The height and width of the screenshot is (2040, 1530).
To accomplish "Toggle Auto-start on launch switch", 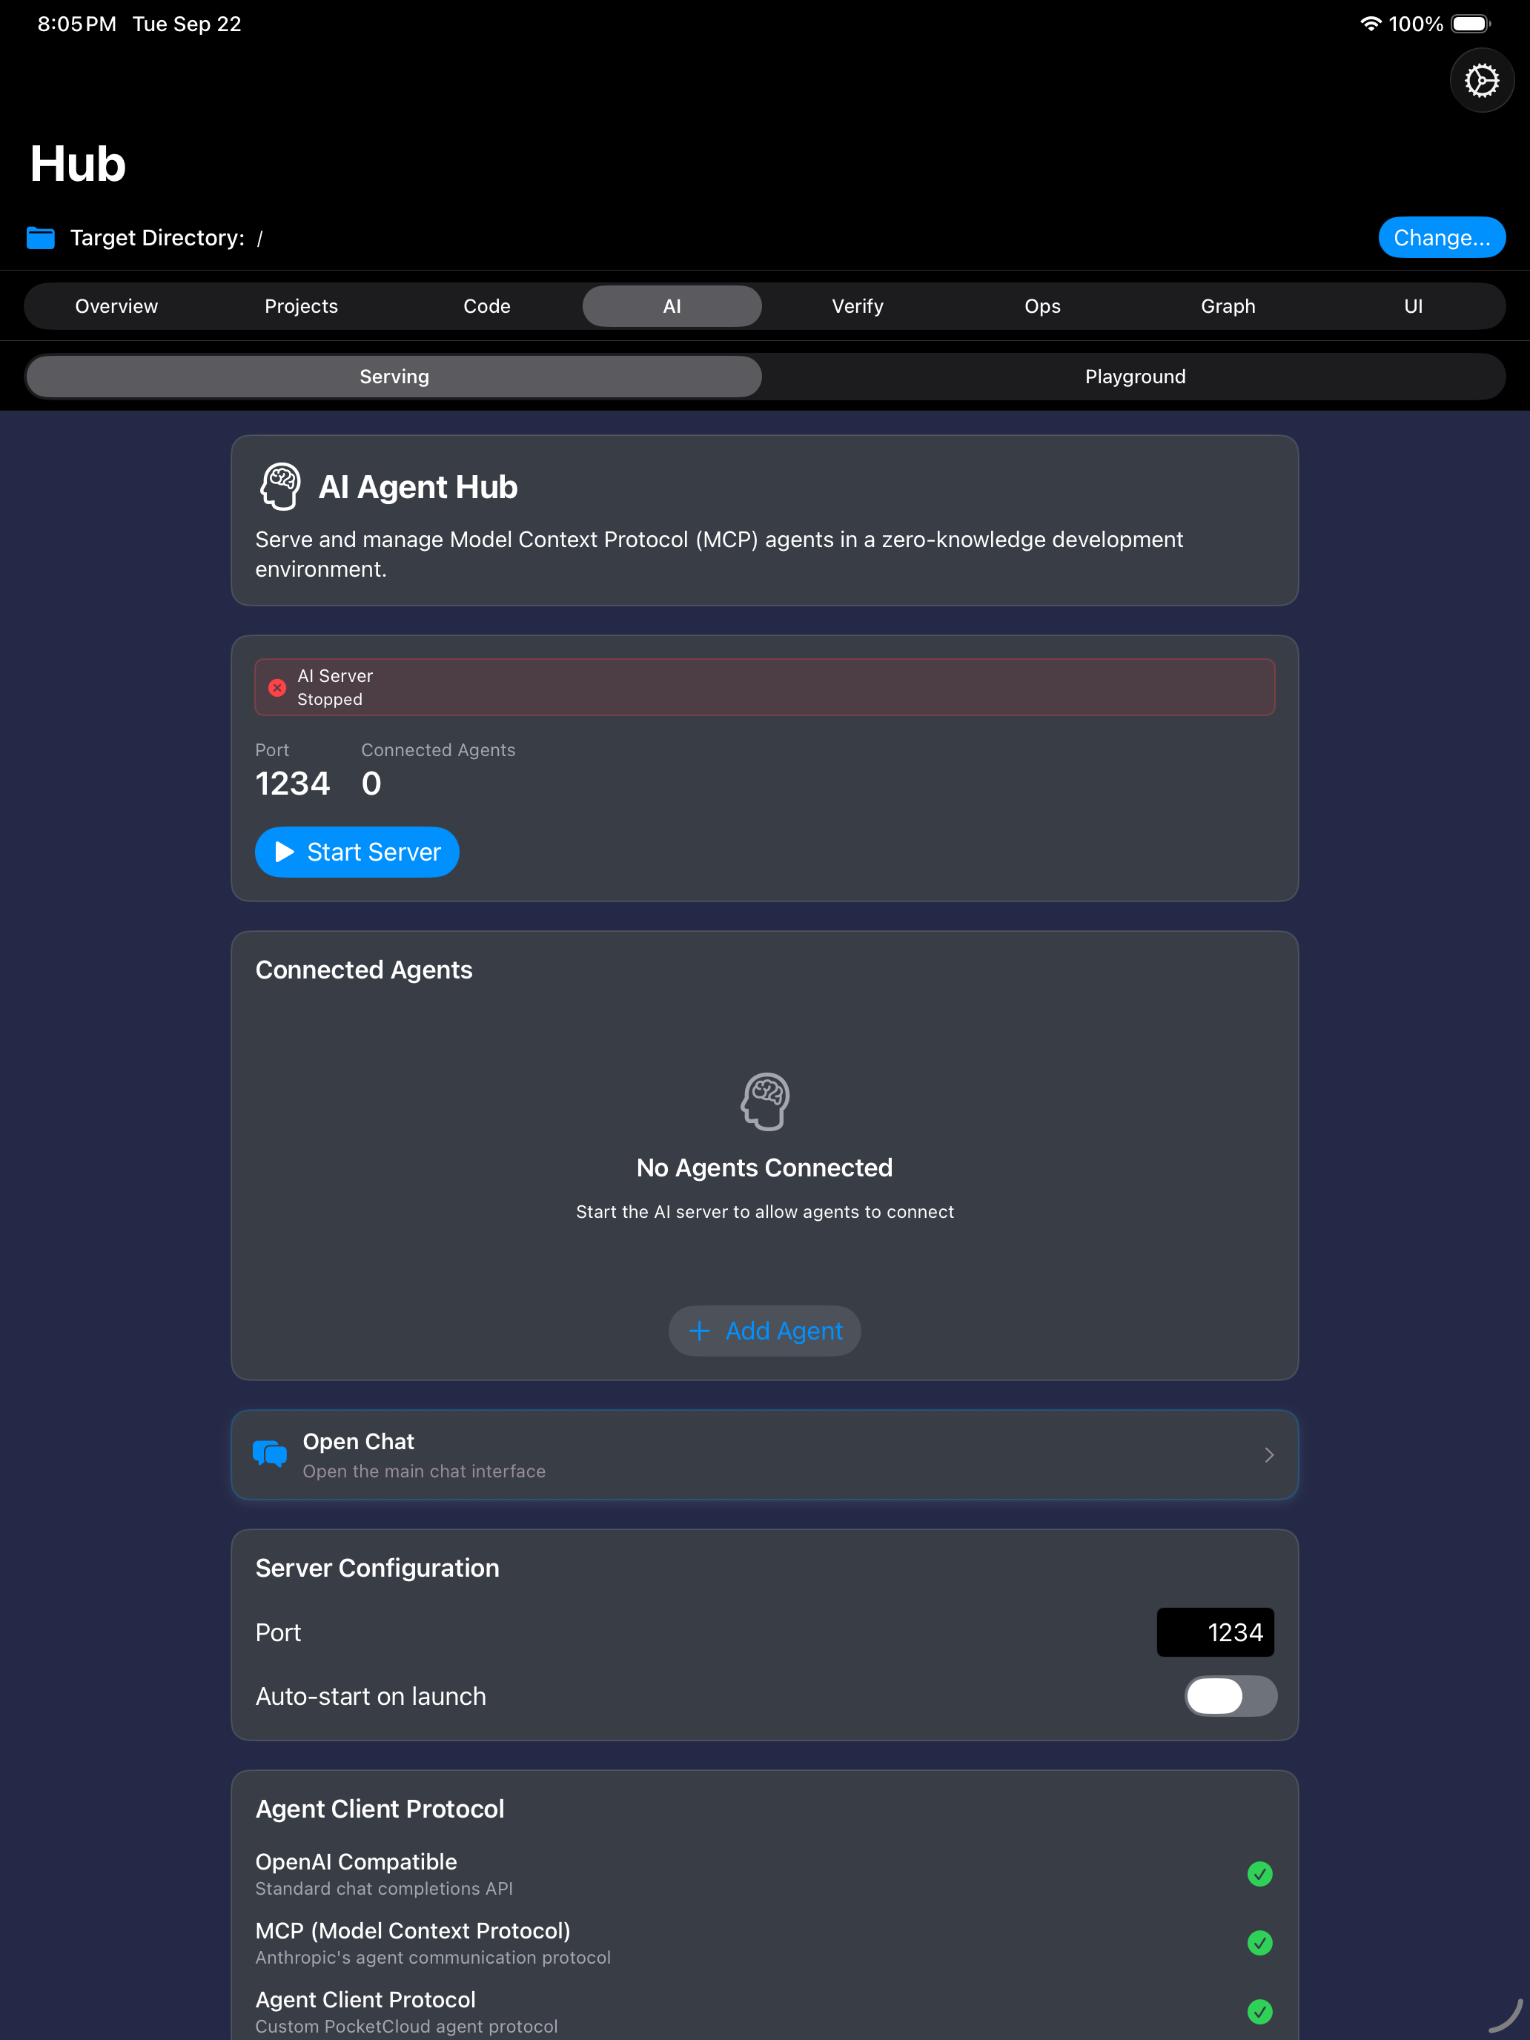I will [x=1231, y=1696].
